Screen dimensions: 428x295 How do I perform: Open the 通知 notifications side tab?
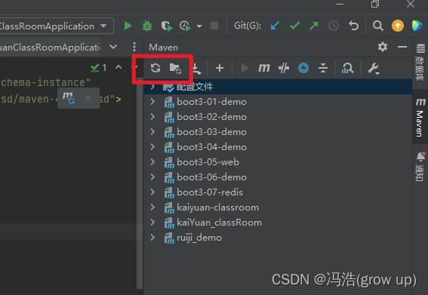(420, 167)
